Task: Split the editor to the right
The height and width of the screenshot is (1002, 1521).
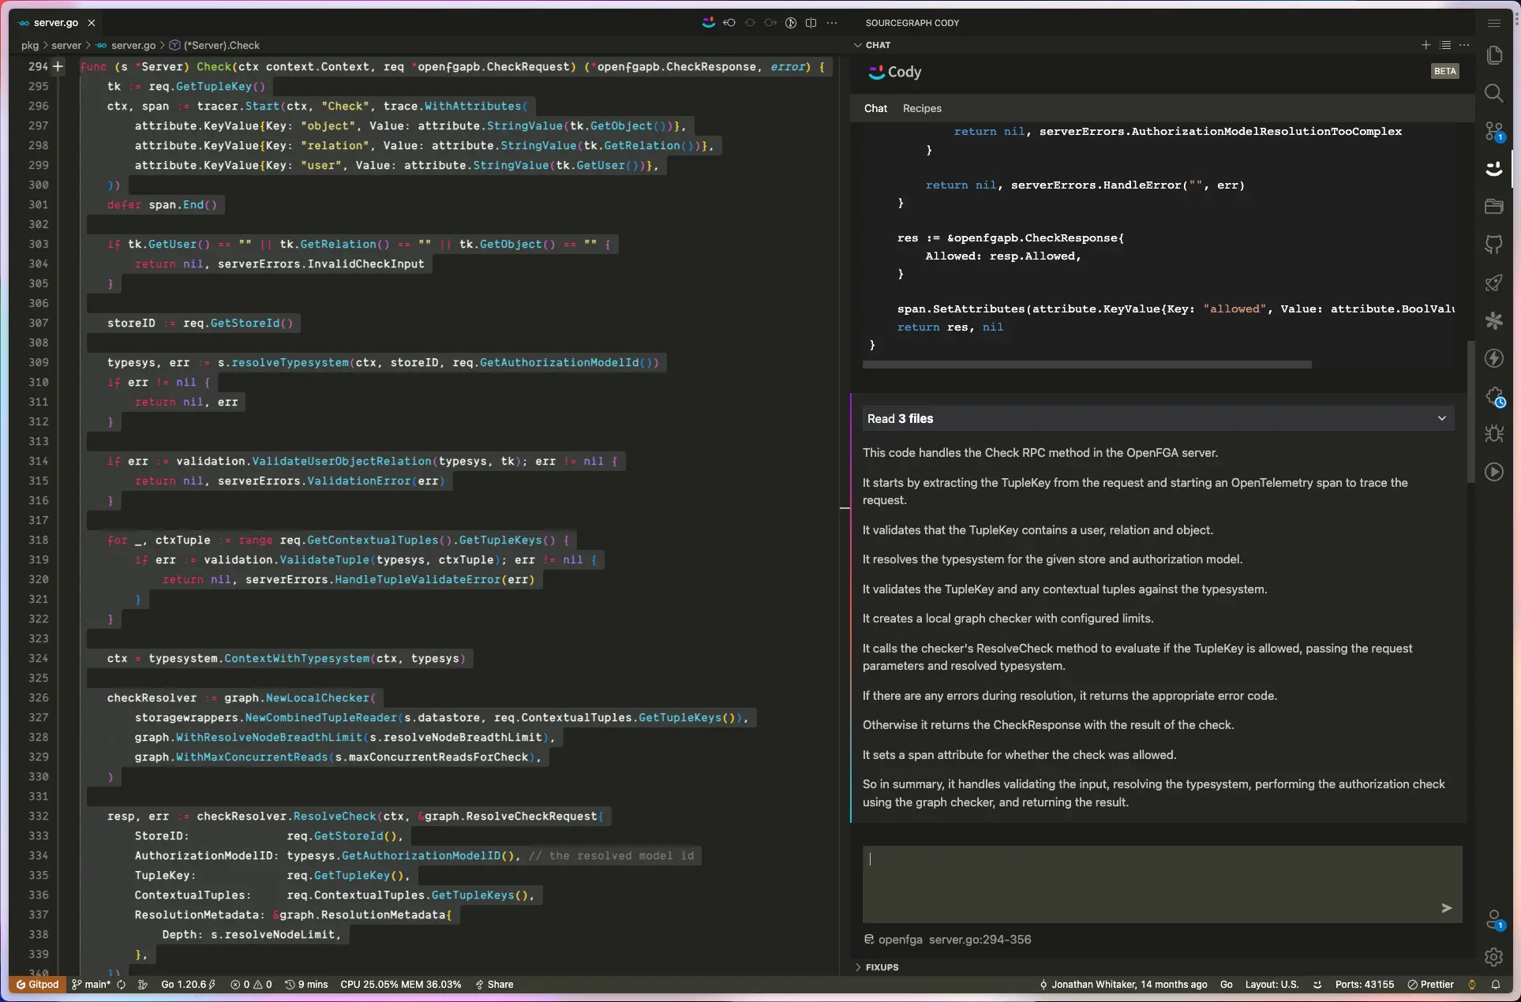Action: pos(811,23)
